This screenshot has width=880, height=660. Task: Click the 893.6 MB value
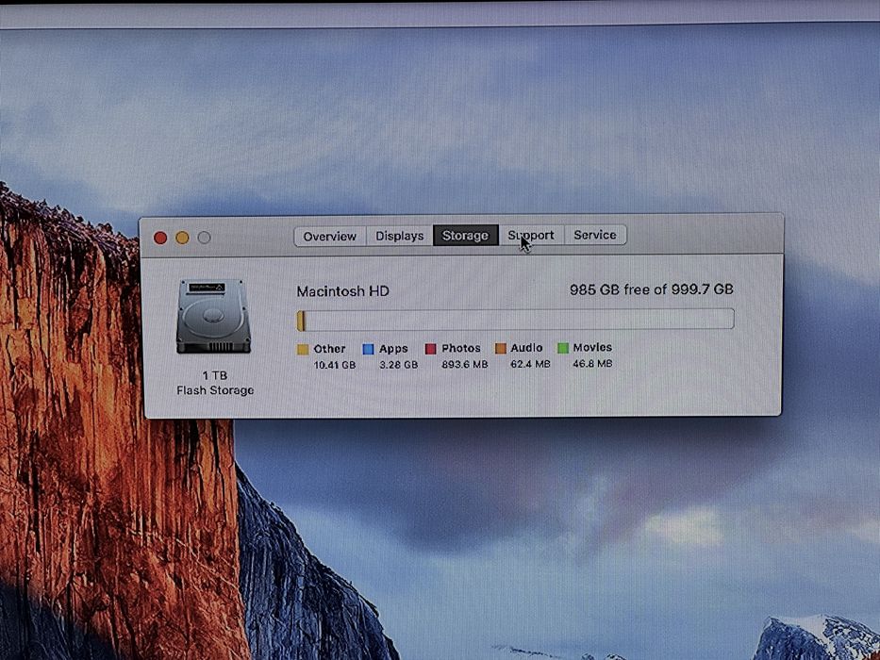click(465, 364)
